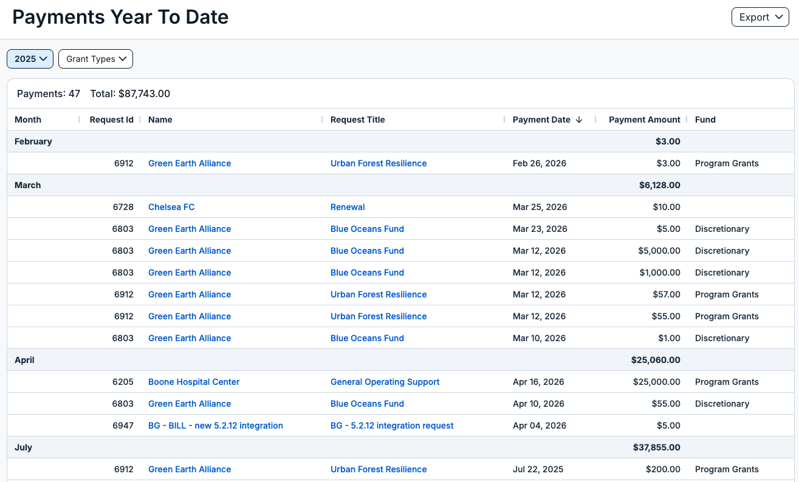Sort by the Request Id column header
Image resolution: width=799 pixels, height=482 pixels.
(x=111, y=120)
